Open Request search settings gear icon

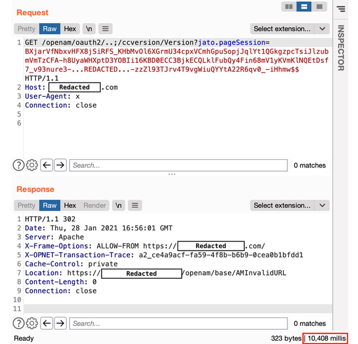pyautogui.click(x=32, y=165)
